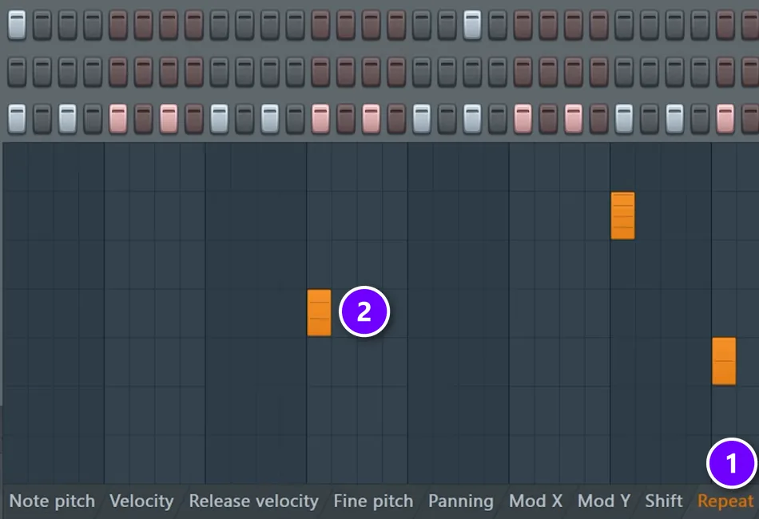Viewport: 759px width, 519px height.
Task: Open the Shift graph tab
Action: click(664, 501)
